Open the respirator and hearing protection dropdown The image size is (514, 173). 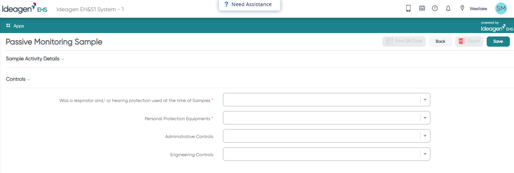(326, 100)
